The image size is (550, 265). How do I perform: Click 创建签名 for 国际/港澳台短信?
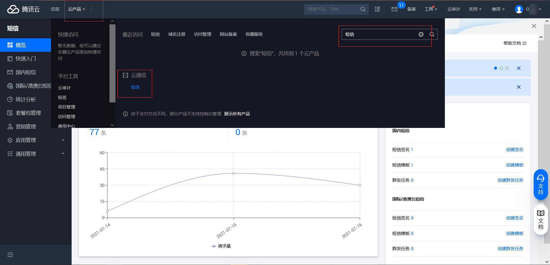(514, 218)
